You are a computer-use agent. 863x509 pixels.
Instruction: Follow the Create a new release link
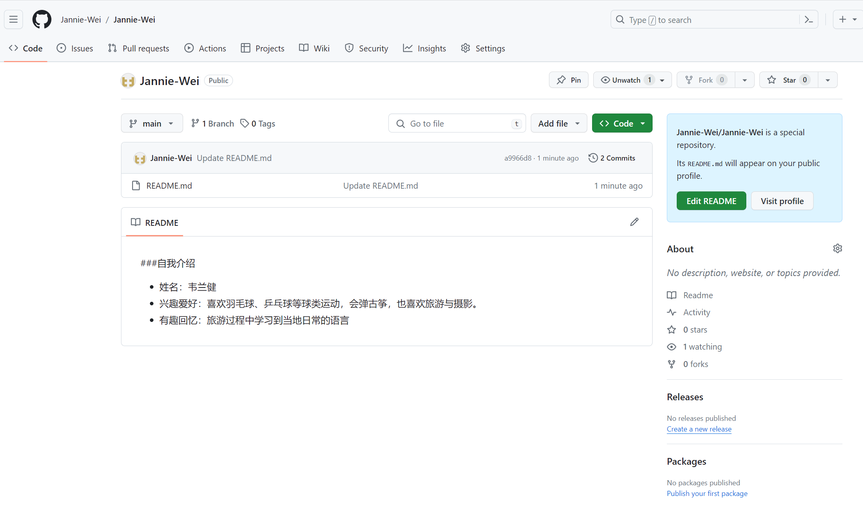click(x=699, y=429)
